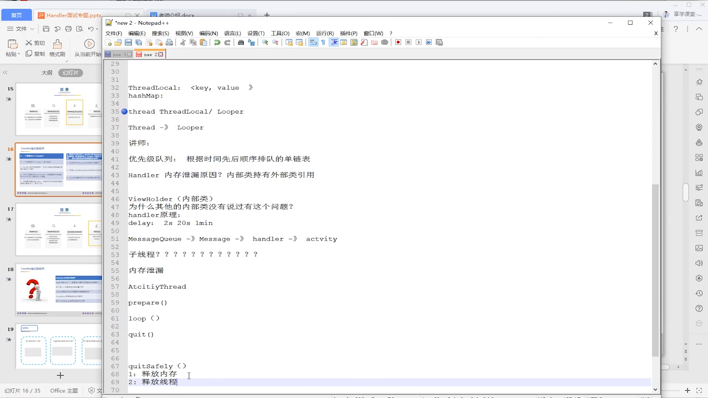Open the 文件(F) menu in Notepad++
The image size is (708, 398).
coord(114,33)
